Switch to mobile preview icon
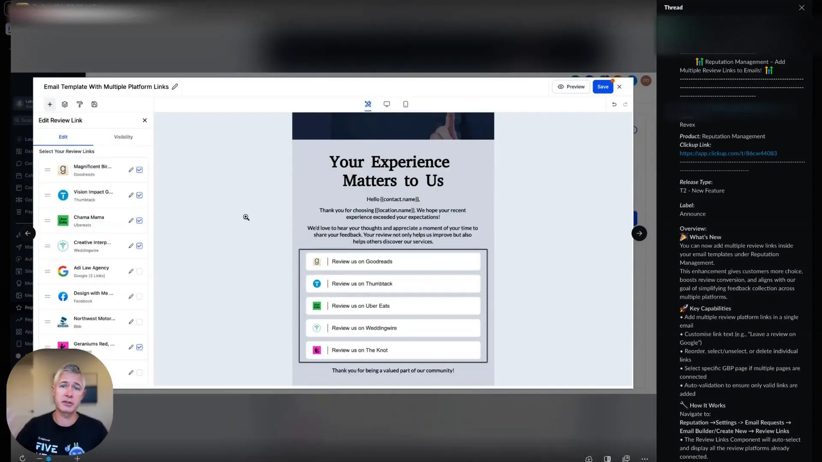This screenshot has width=822, height=462. [x=405, y=104]
